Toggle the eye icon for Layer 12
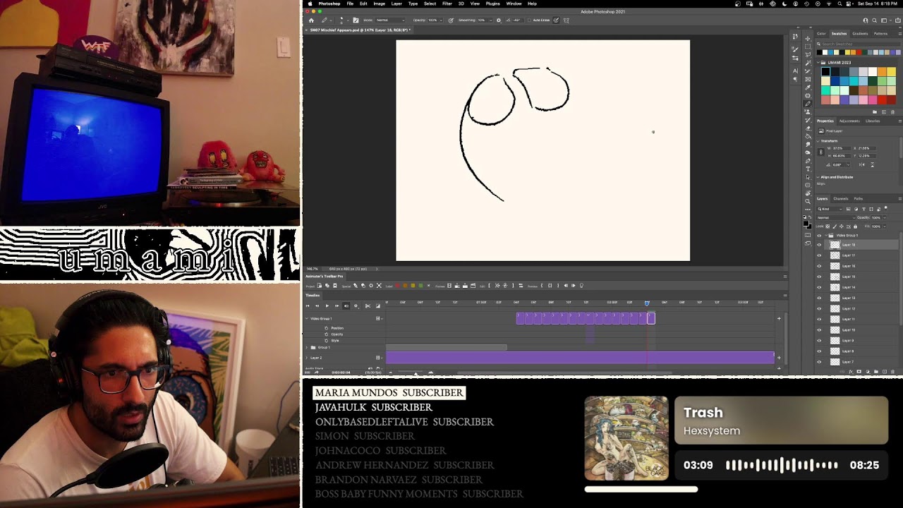Image resolution: width=903 pixels, height=508 pixels. click(x=819, y=308)
